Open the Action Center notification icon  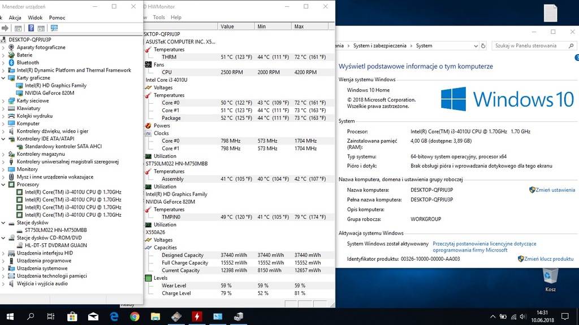coord(565,316)
